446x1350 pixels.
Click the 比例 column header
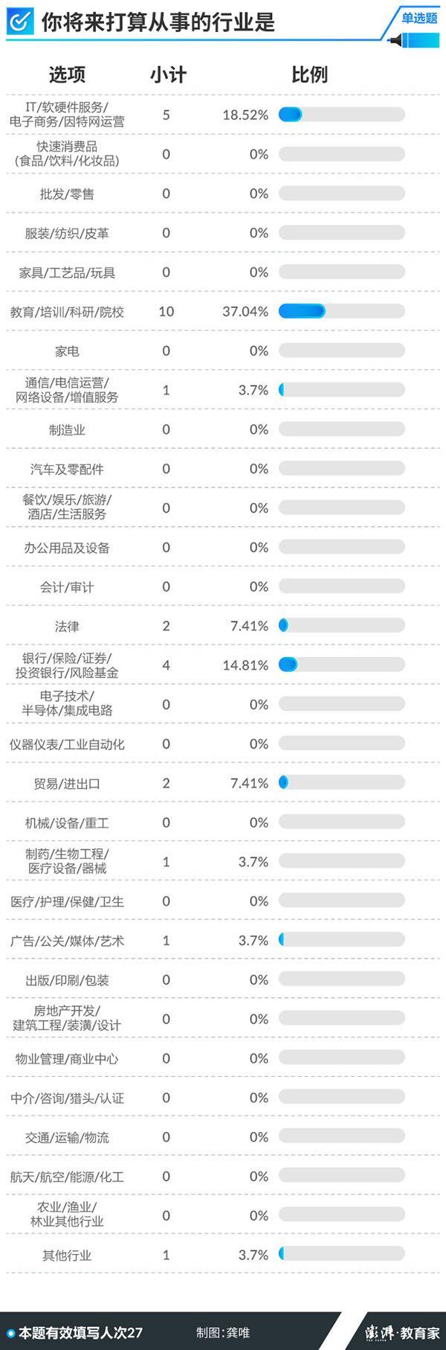click(x=309, y=74)
